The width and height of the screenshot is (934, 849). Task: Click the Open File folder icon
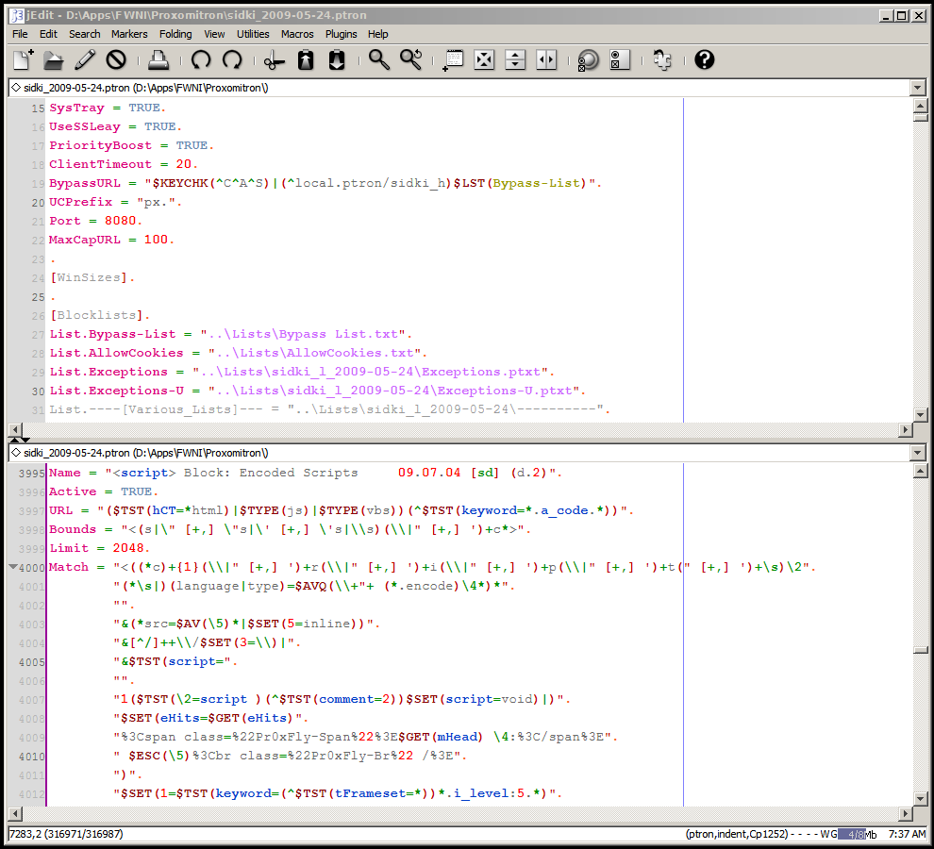[54, 60]
